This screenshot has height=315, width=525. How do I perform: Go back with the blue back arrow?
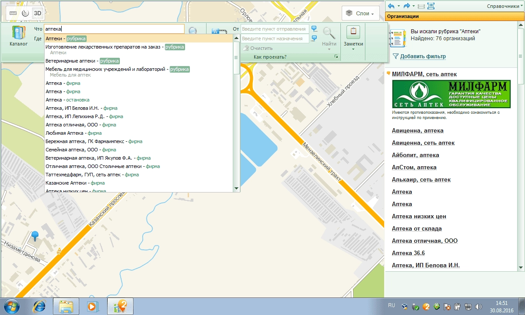point(391,6)
